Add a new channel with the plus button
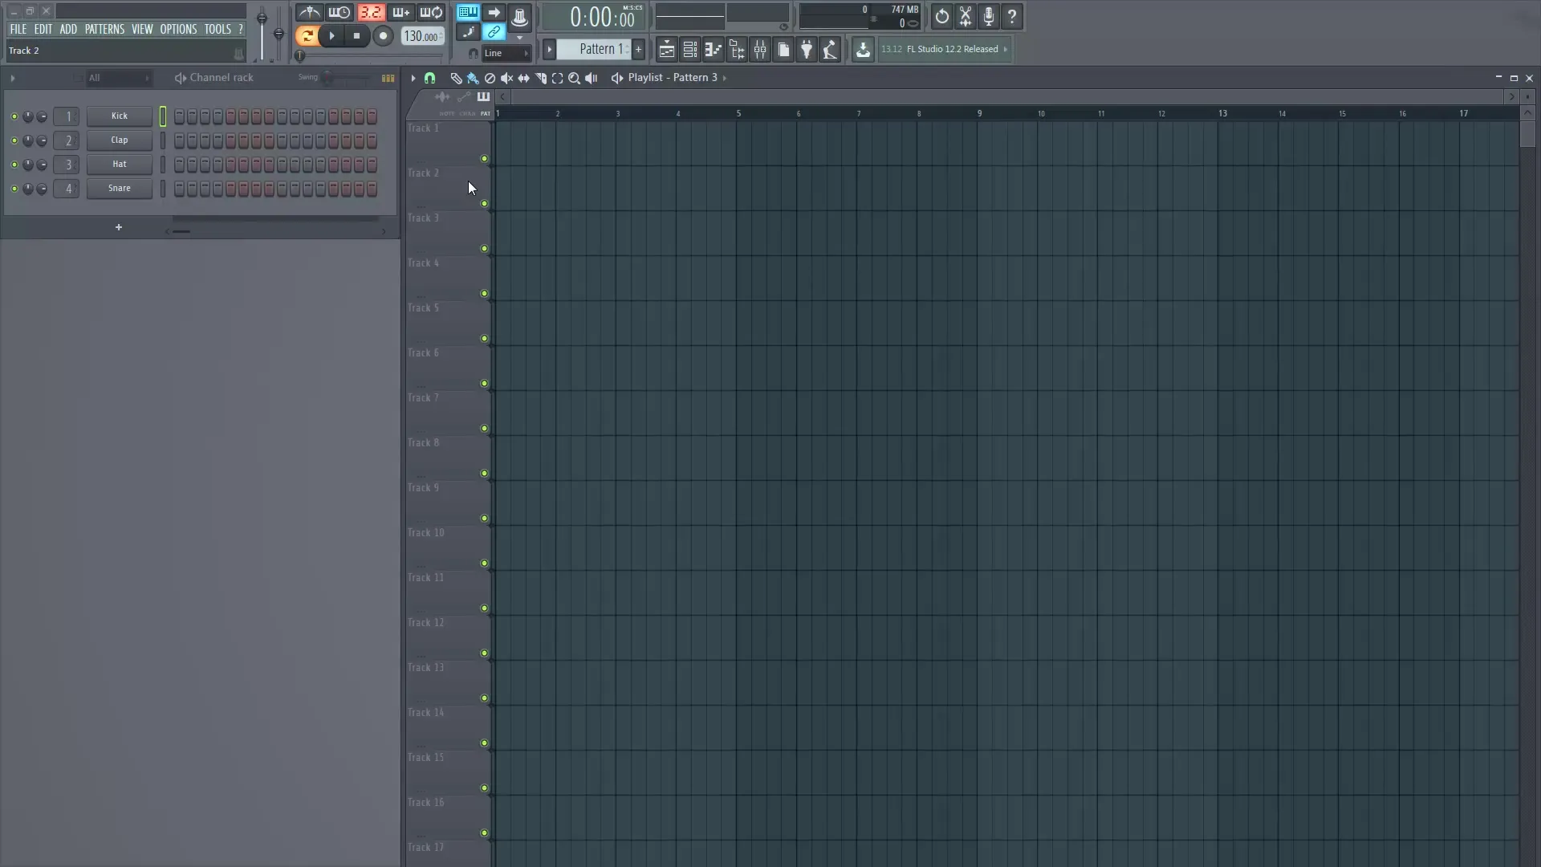Viewport: 1541px width, 867px height. 119,228
